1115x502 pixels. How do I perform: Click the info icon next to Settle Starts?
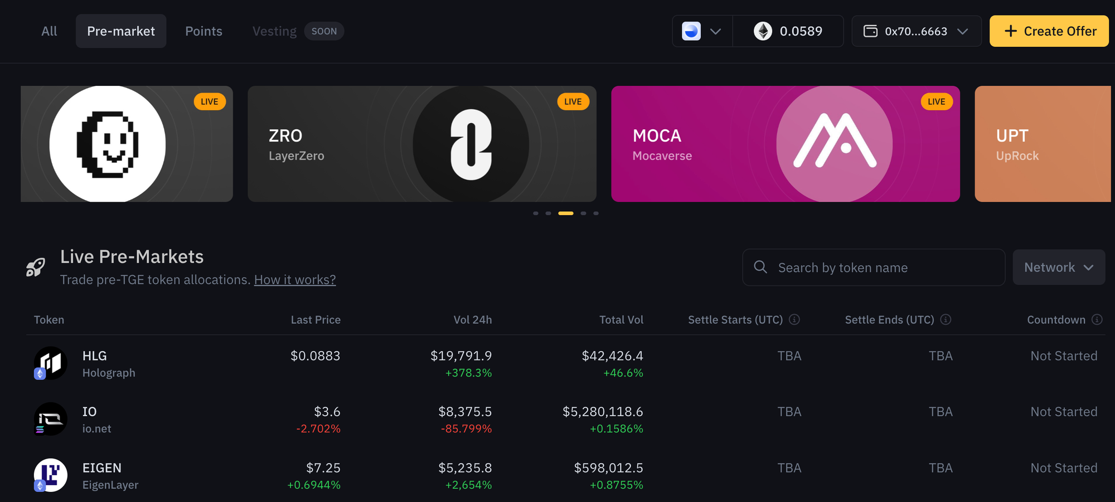click(794, 319)
